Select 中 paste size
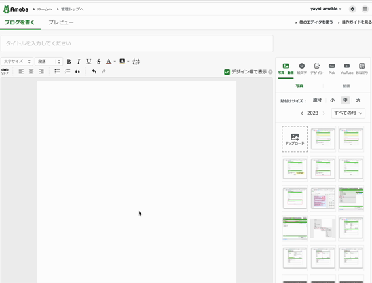 [x=345, y=100]
